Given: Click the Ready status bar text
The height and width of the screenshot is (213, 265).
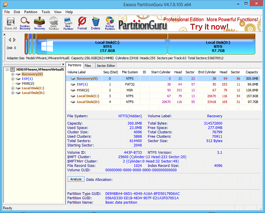Looking at the screenshot, I should (8, 208).
